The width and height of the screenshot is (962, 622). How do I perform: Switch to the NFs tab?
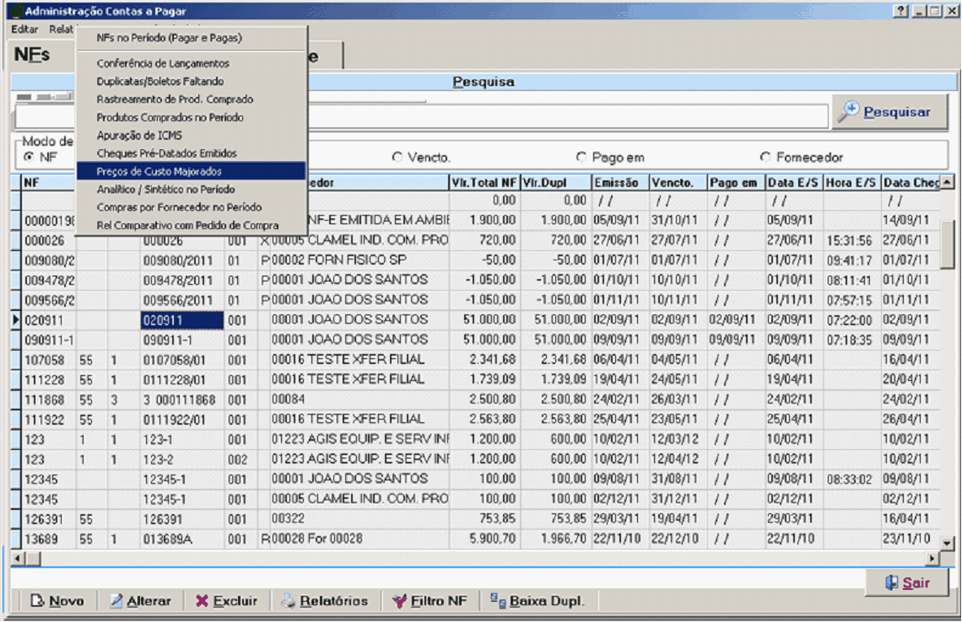click(32, 56)
